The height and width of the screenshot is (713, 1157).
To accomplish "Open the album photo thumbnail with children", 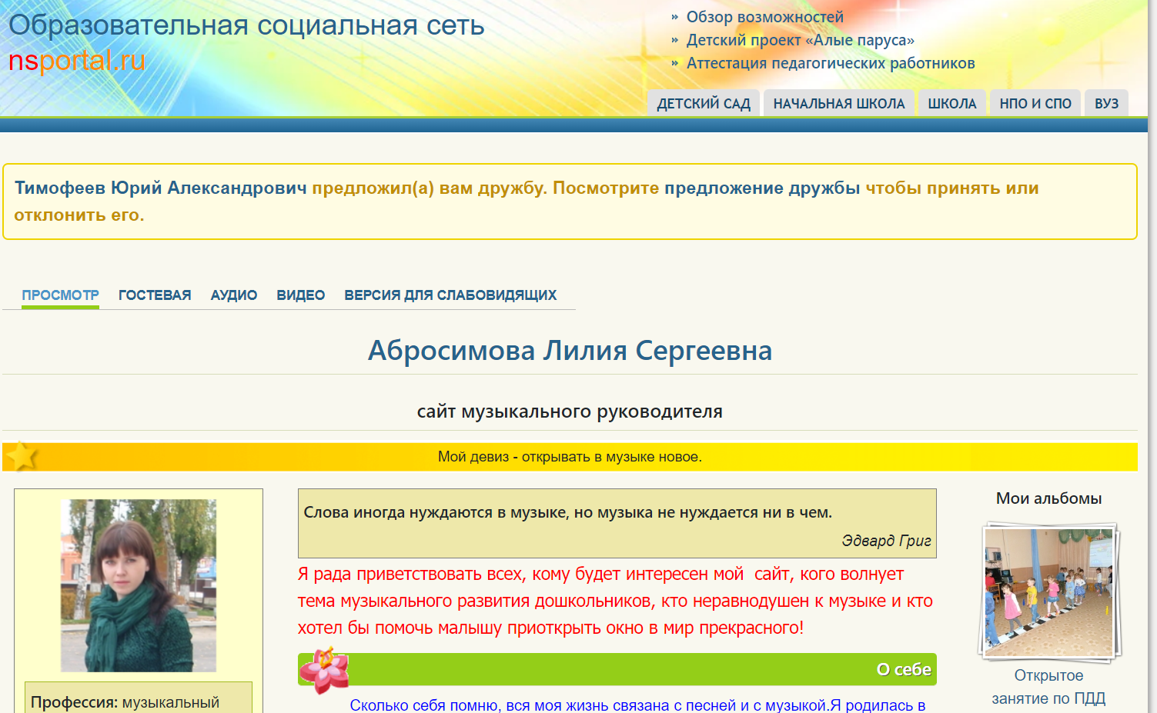I will (x=1049, y=592).
